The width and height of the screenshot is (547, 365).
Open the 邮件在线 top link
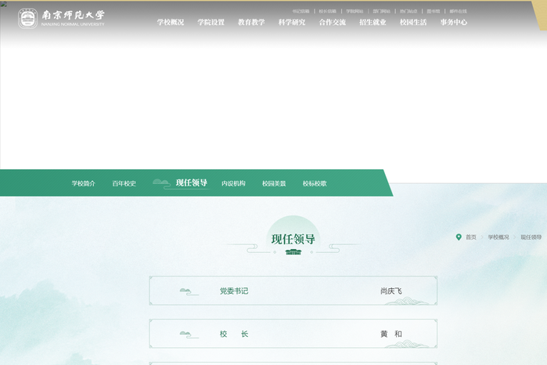tap(458, 11)
